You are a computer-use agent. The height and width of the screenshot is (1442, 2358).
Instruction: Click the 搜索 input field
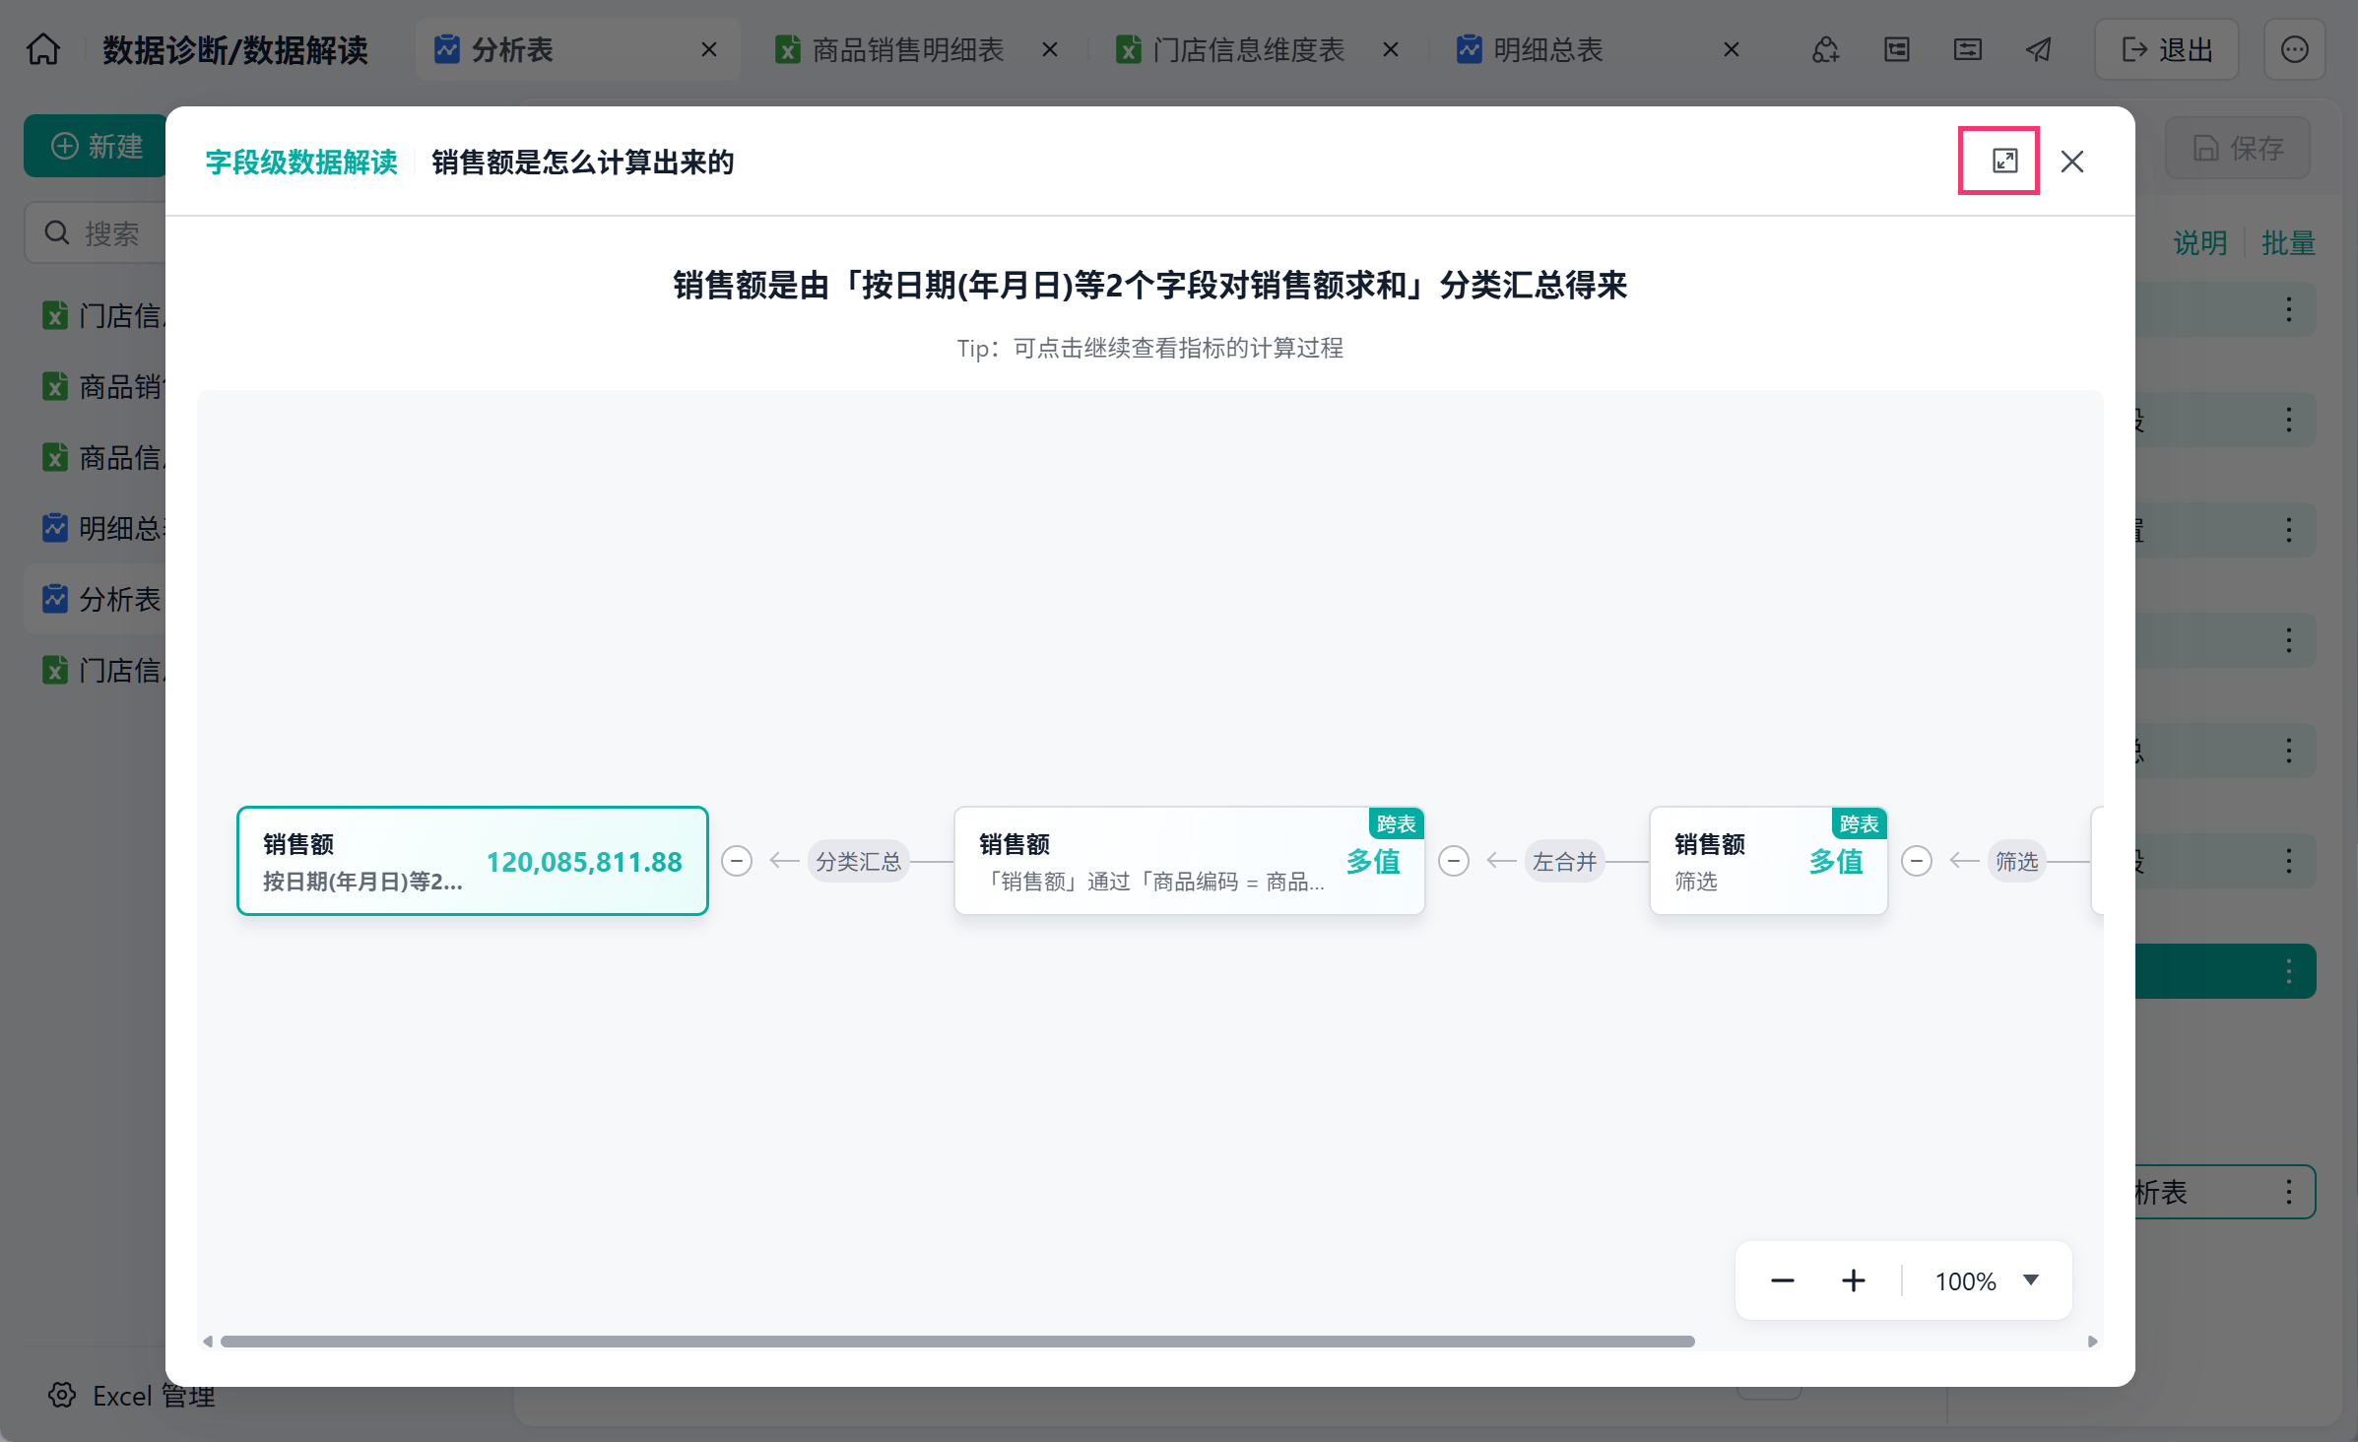96,233
